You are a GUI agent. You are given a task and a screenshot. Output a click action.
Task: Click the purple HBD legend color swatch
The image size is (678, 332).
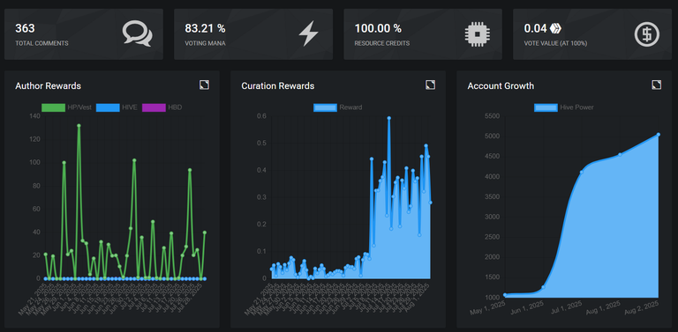tap(153, 107)
